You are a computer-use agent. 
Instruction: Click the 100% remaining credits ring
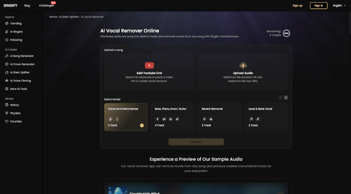[286, 33]
